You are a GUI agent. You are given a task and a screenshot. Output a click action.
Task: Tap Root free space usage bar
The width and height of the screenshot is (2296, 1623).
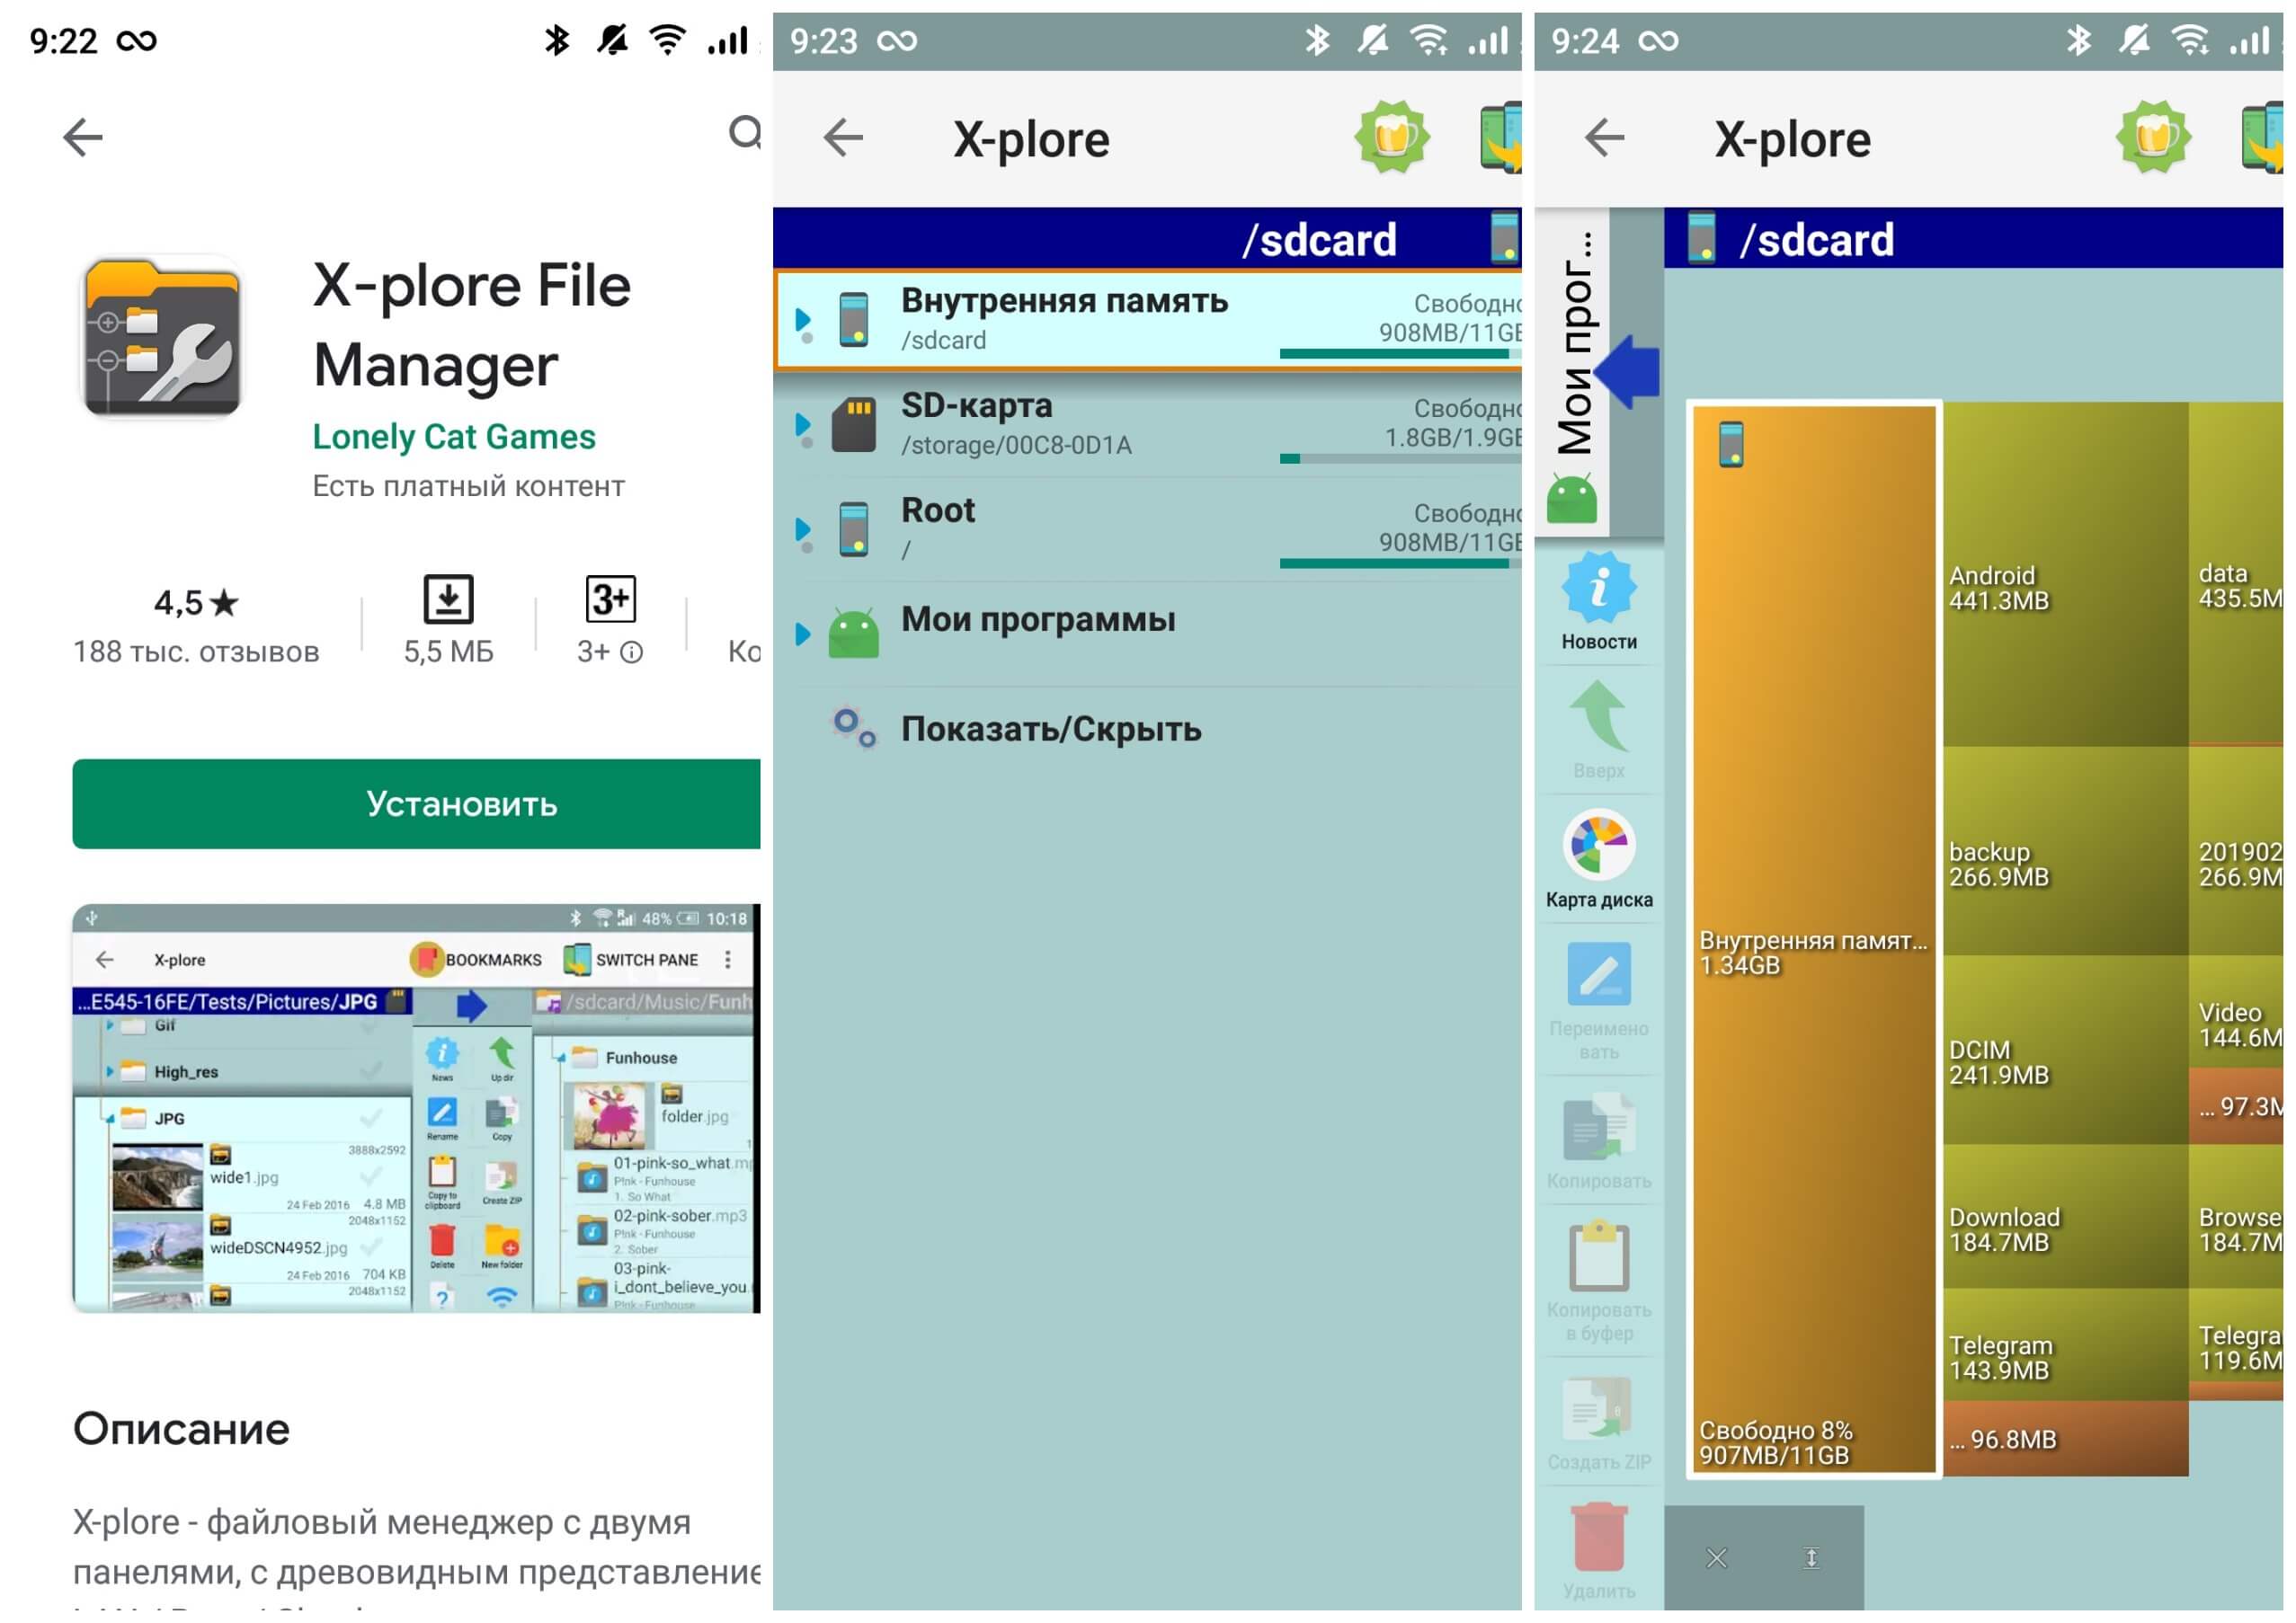pos(1400,563)
